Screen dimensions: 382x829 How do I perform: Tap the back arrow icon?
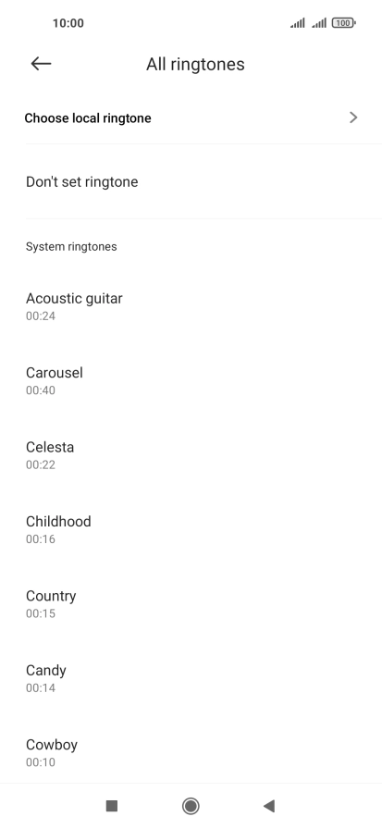click(x=41, y=64)
